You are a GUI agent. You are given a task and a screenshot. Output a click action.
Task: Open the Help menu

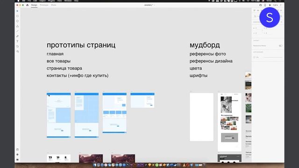(x=76, y=1)
